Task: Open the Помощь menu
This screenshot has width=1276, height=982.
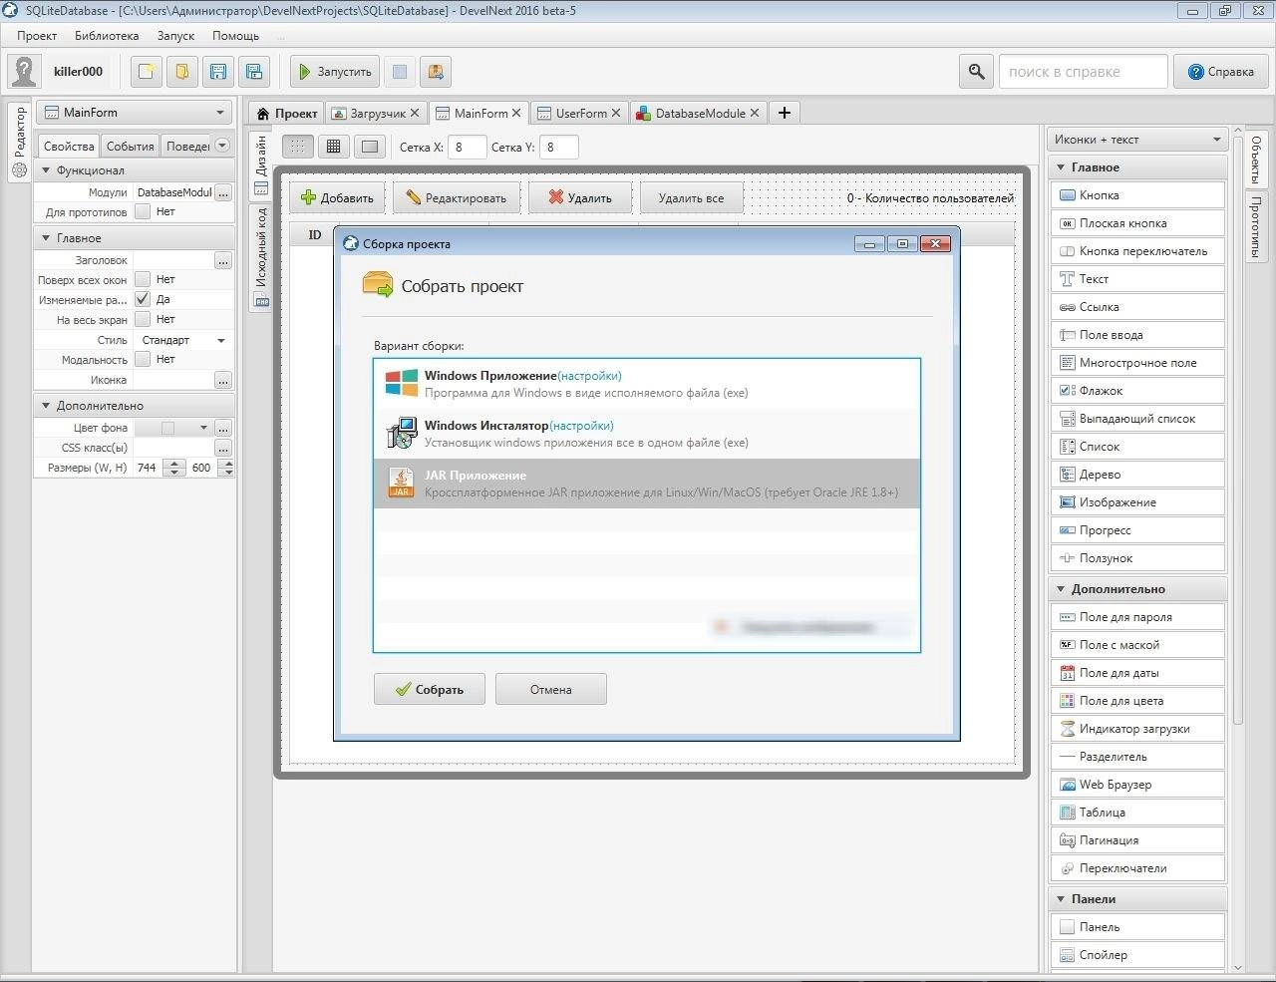Action: click(x=235, y=35)
